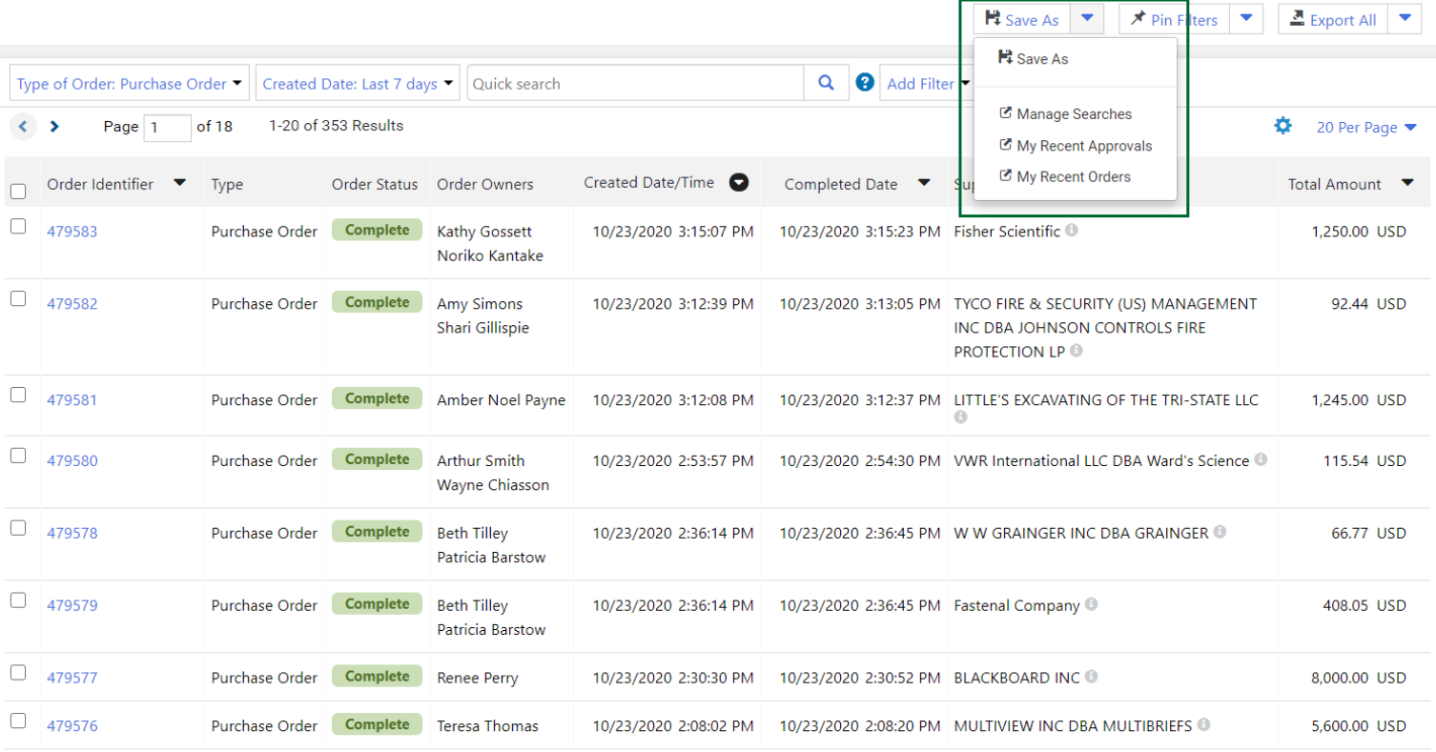Sort by Created Date/Time arrow icon
1436x752 pixels.
(x=738, y=183)
